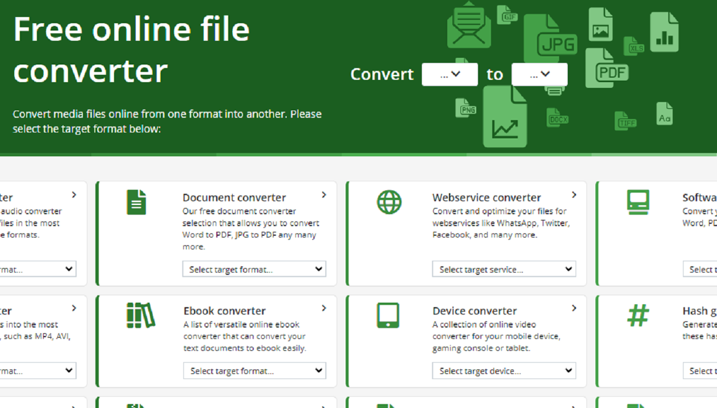The height and width of the screenshot is (408, 717).
Task: Expand Device converter with its arrow chevron
Action: point(574,308)
